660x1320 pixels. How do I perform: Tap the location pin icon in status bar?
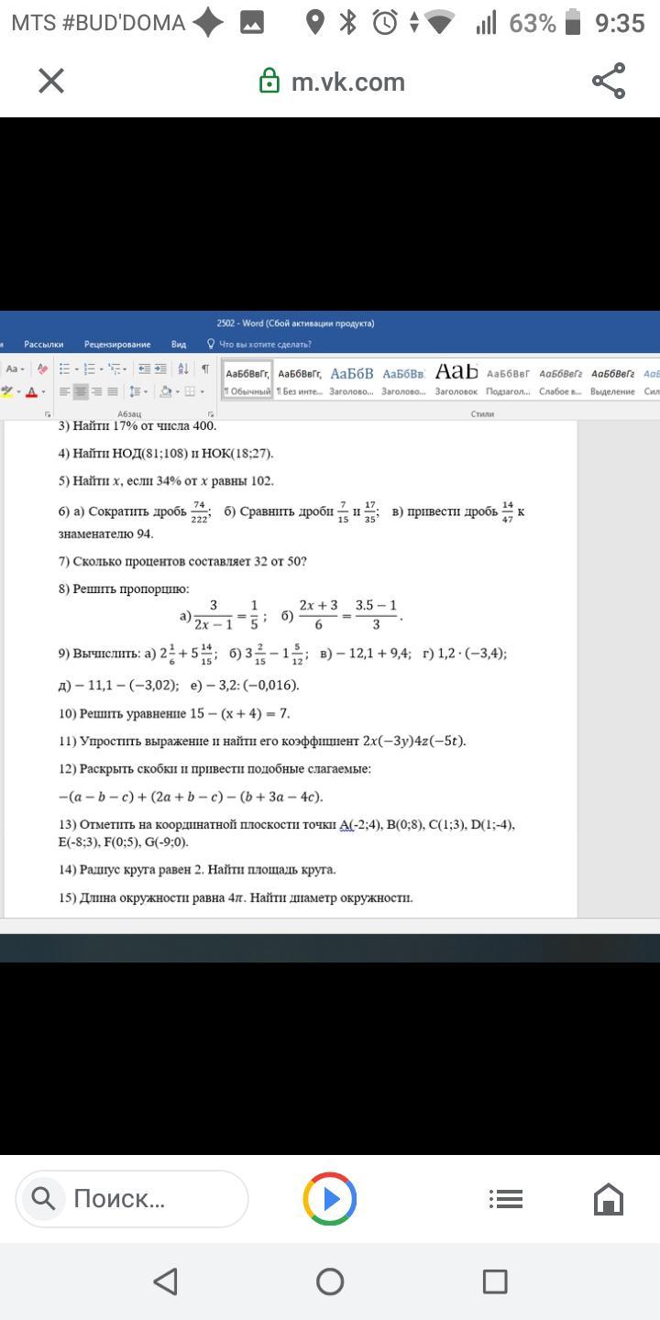coord(315,22)
